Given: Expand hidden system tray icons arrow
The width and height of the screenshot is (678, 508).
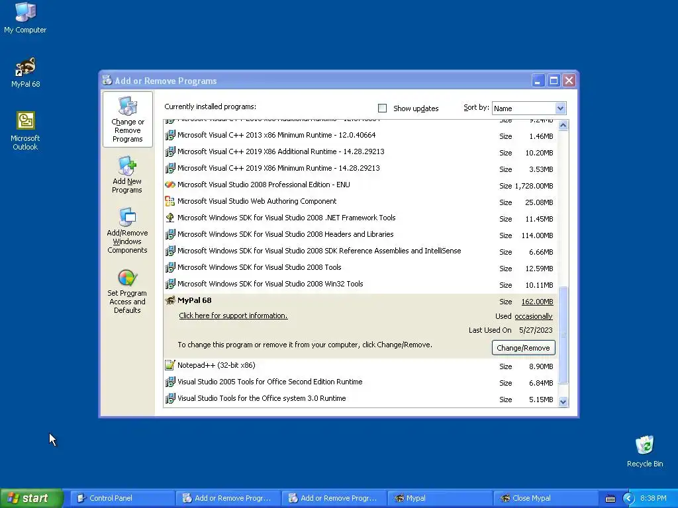Looking at the screenshot, I should coord(628,499).
